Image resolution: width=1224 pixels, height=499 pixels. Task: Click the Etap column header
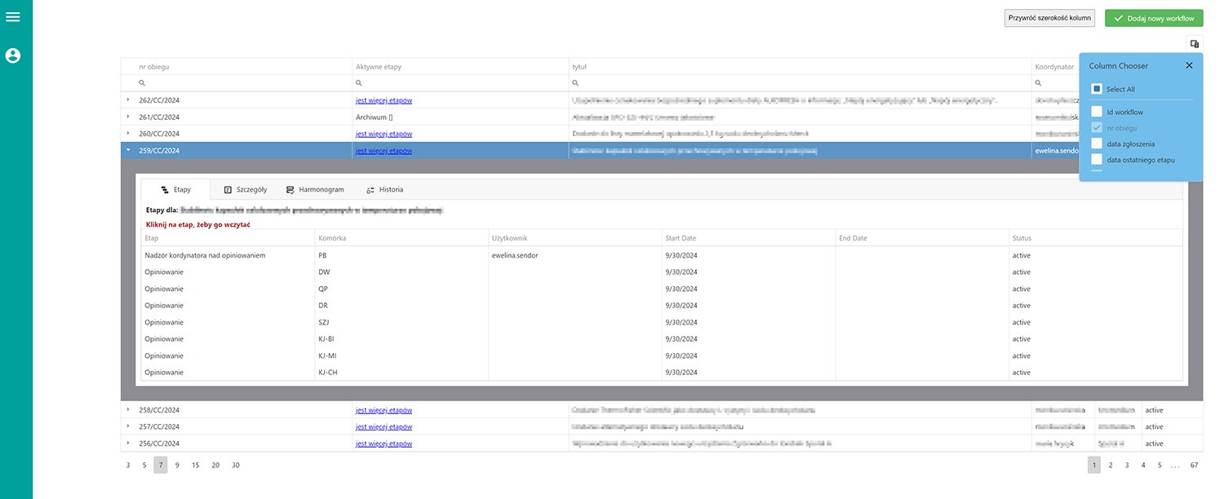click(228, 238)
